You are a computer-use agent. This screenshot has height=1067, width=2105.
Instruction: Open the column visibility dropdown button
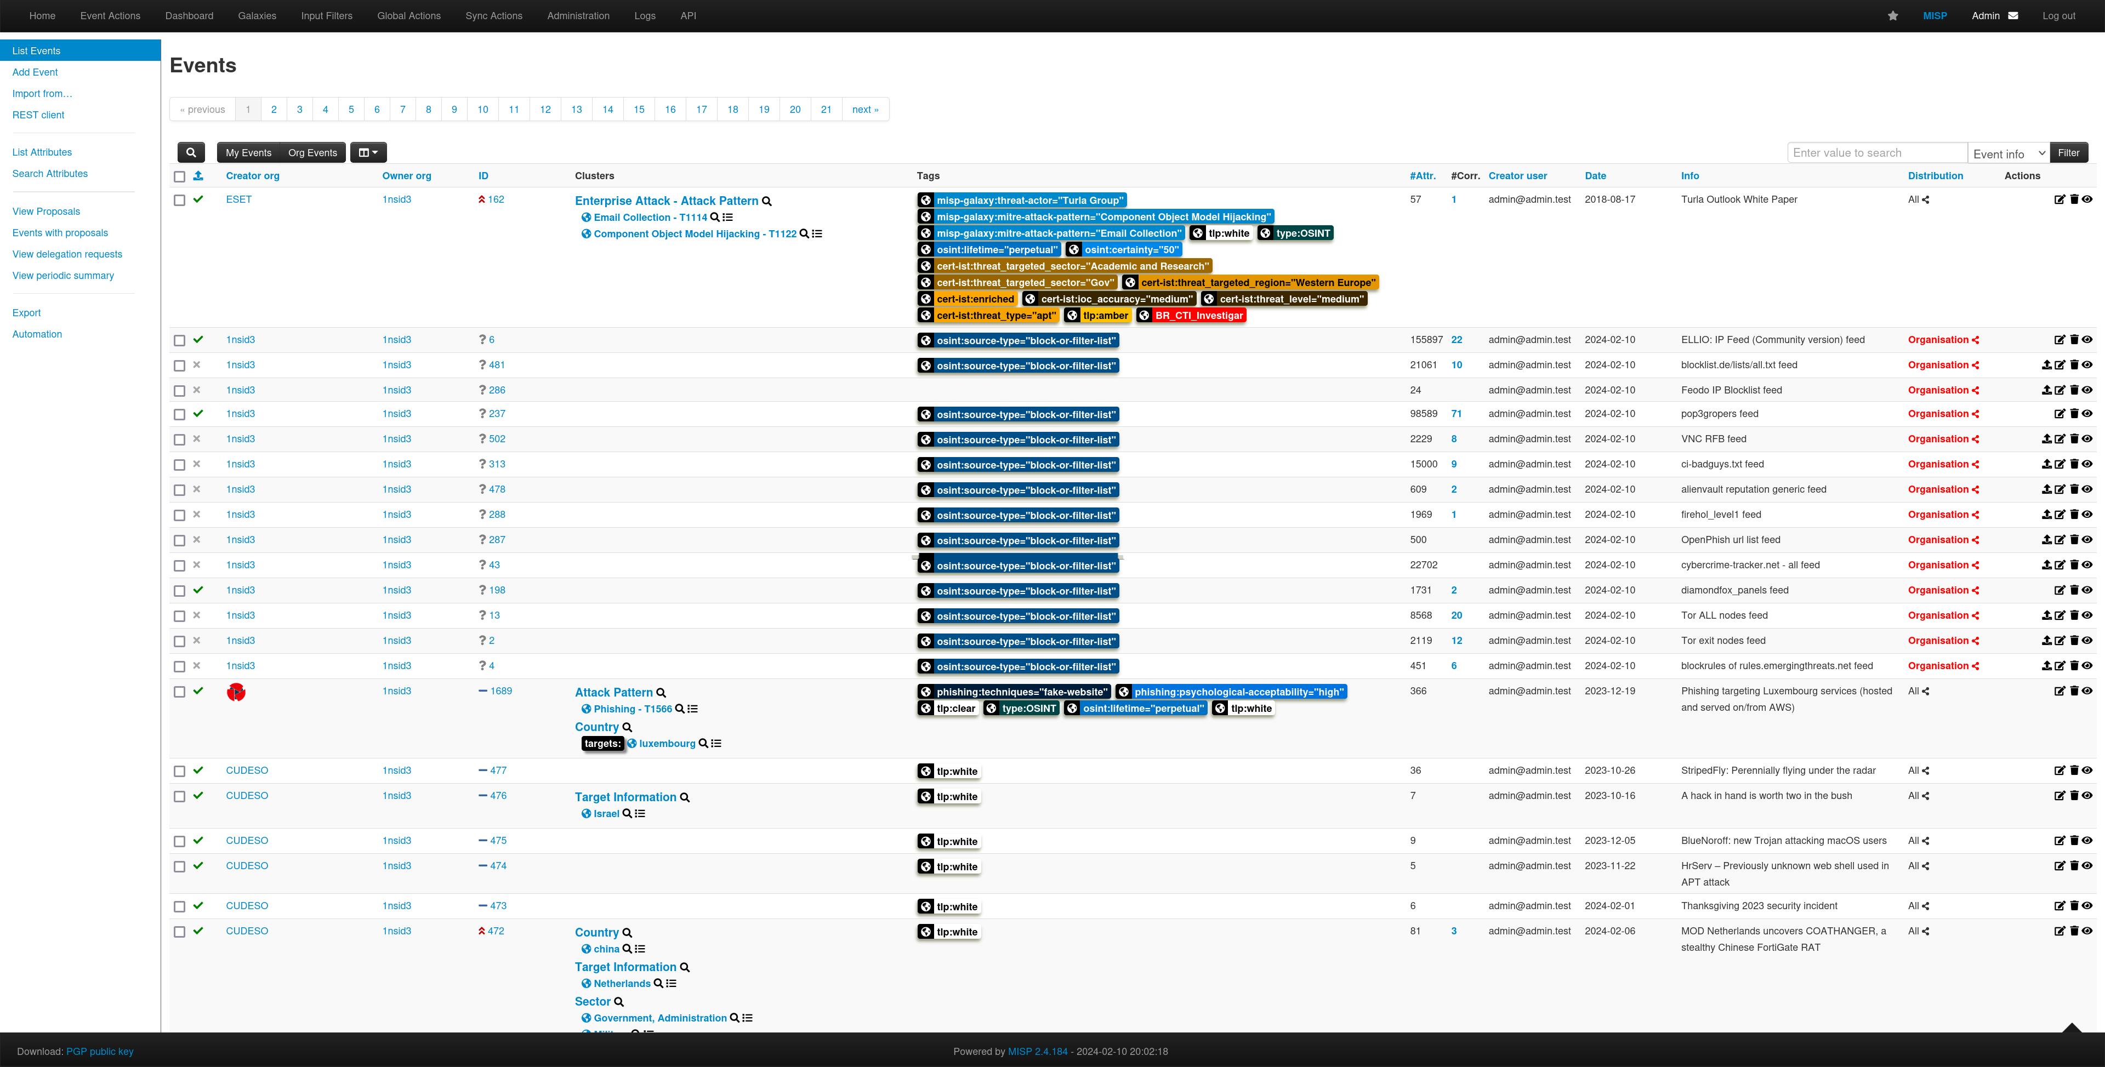pos(368,153)
